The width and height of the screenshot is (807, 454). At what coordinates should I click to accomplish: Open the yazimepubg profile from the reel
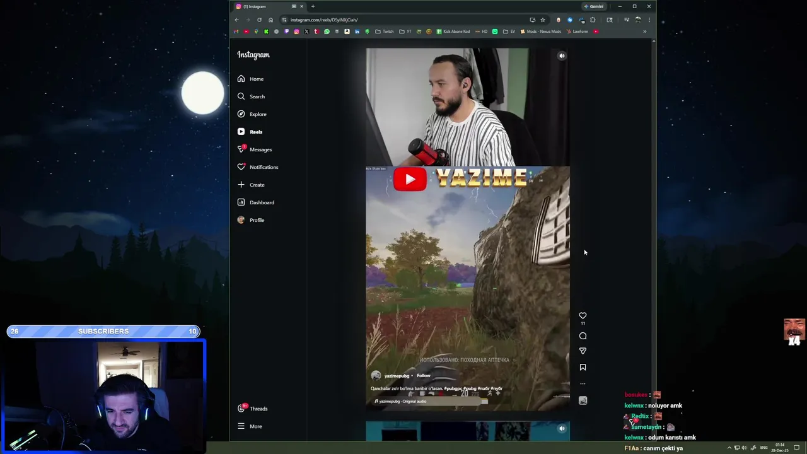[397, 376]
